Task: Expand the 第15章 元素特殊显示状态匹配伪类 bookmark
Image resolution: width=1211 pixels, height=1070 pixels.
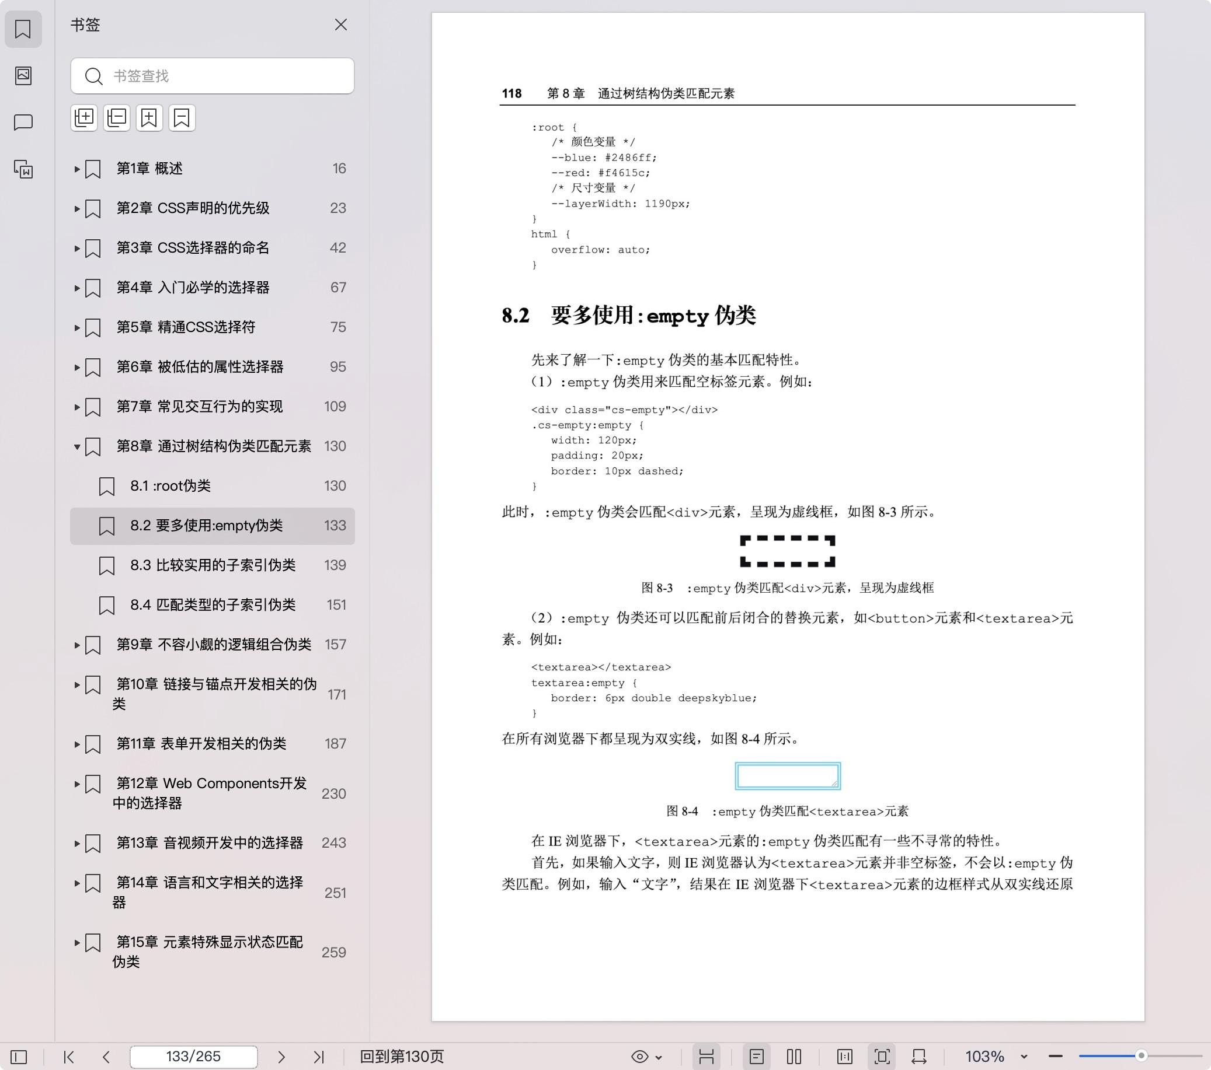Action: pos(77,942)
